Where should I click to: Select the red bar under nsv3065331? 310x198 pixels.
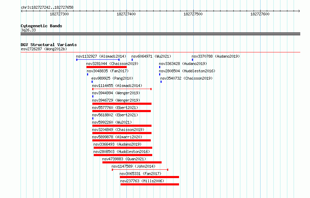coord(149,177)
